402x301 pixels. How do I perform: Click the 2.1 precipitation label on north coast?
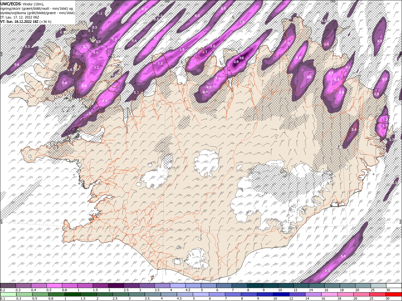click(x=205, y=52)
